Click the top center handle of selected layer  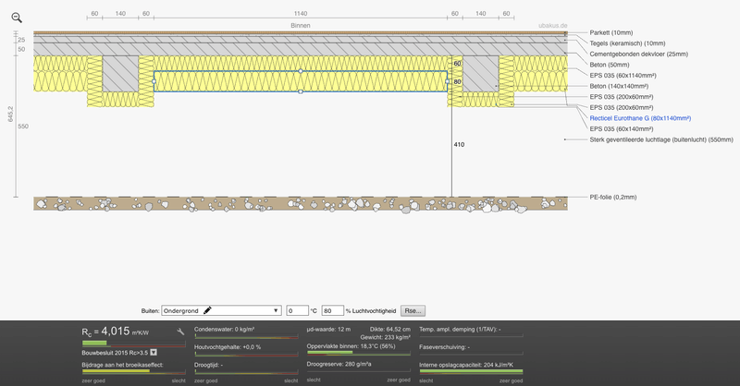[x=301, y=71]
